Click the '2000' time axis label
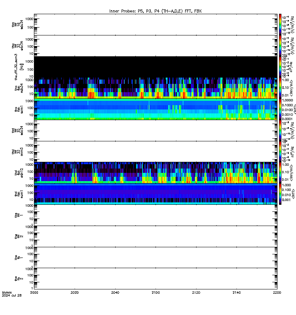This screenshot has width=296, height=315. 34,293
